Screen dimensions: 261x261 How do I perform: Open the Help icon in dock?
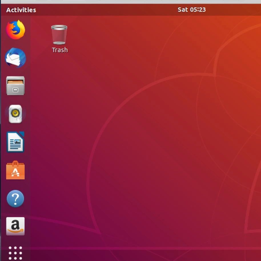(15, 199)
